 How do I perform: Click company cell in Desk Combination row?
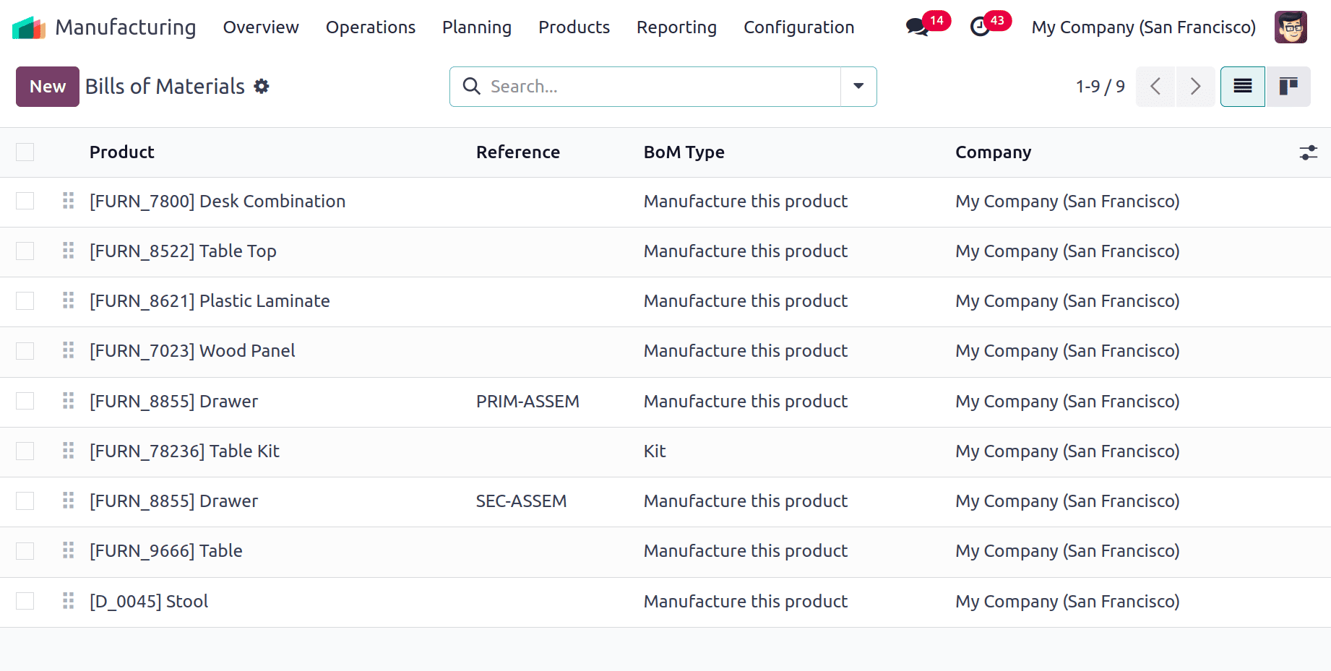(x=1067, y=201)
